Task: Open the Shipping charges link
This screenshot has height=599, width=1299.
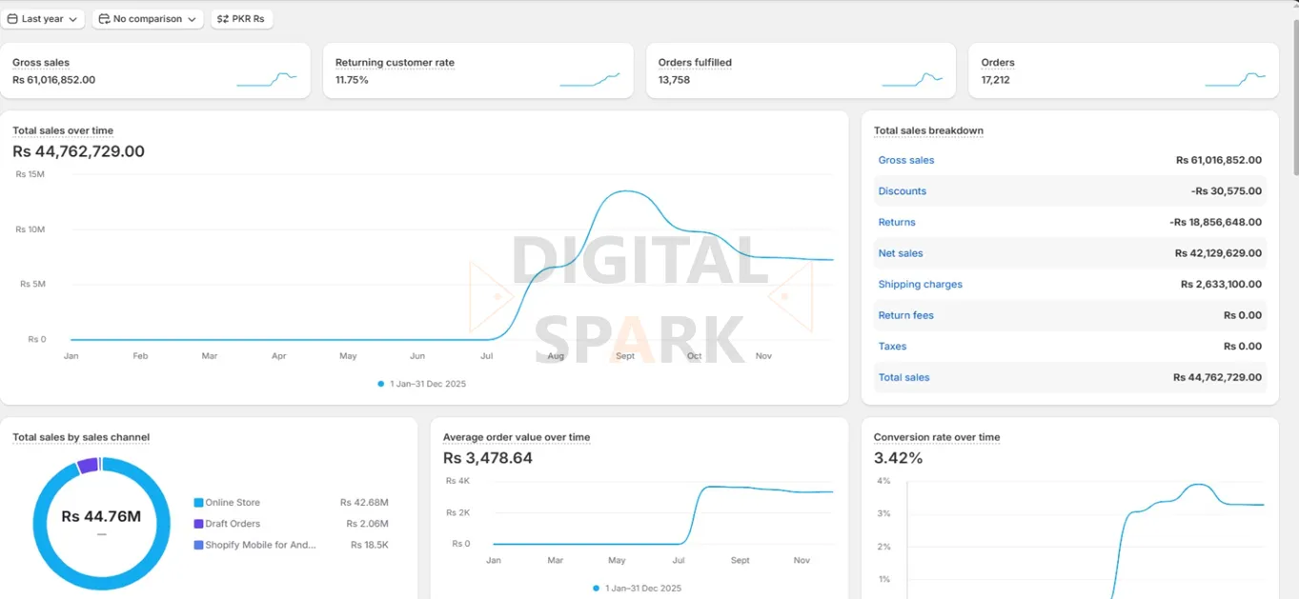Action: tap(920, 284)
